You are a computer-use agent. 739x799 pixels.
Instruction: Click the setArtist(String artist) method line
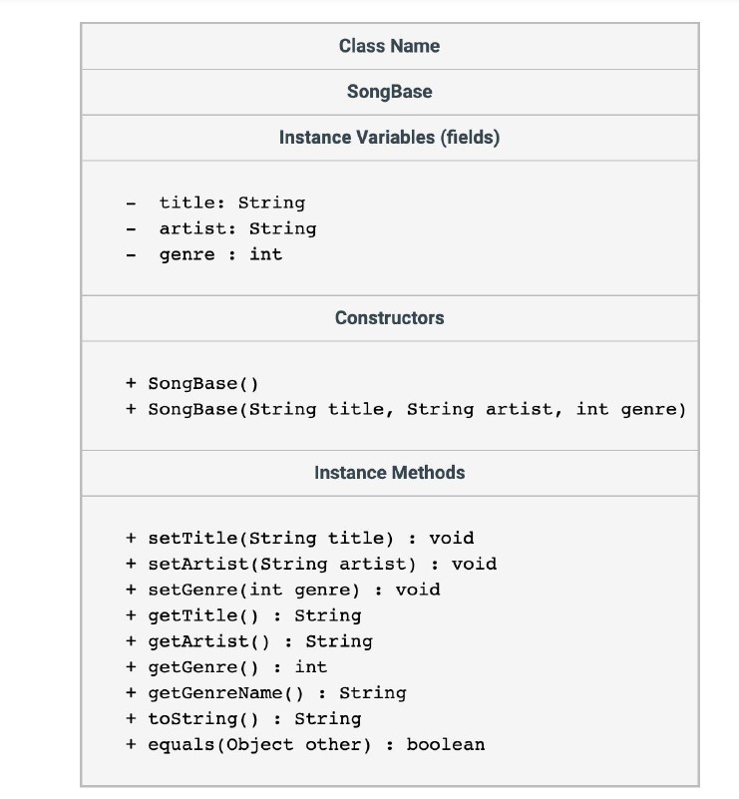pyautogui.click(x=321, y=564)
